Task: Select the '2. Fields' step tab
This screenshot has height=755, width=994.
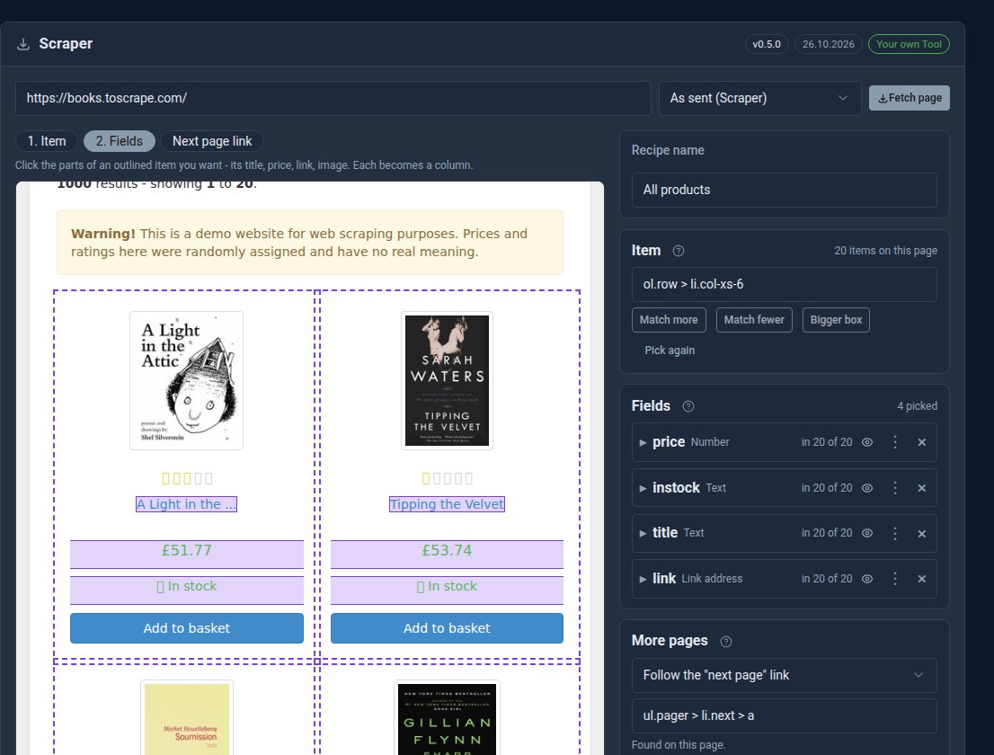Action: [x=120, y=141]
